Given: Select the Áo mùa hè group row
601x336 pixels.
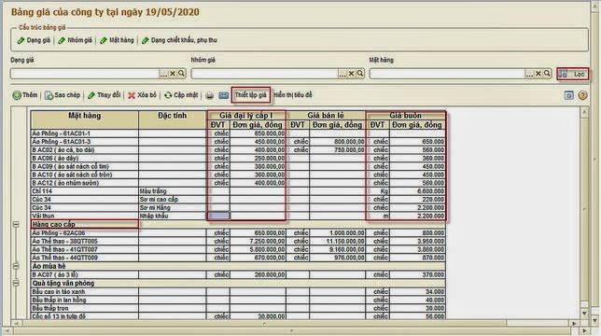Looking at the screenshot, I should point(238,266).
